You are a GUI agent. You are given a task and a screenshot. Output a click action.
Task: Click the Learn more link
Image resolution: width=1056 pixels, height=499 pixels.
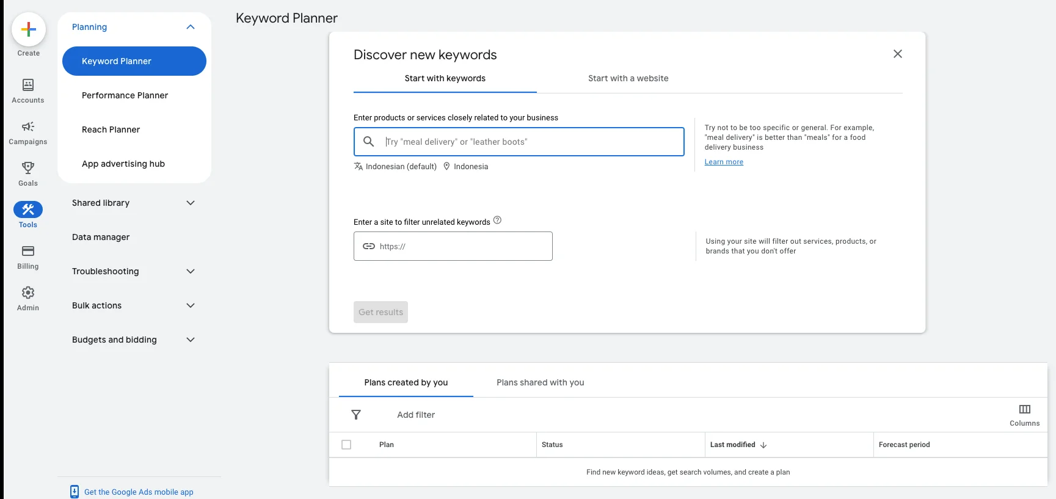pos(724,162)
